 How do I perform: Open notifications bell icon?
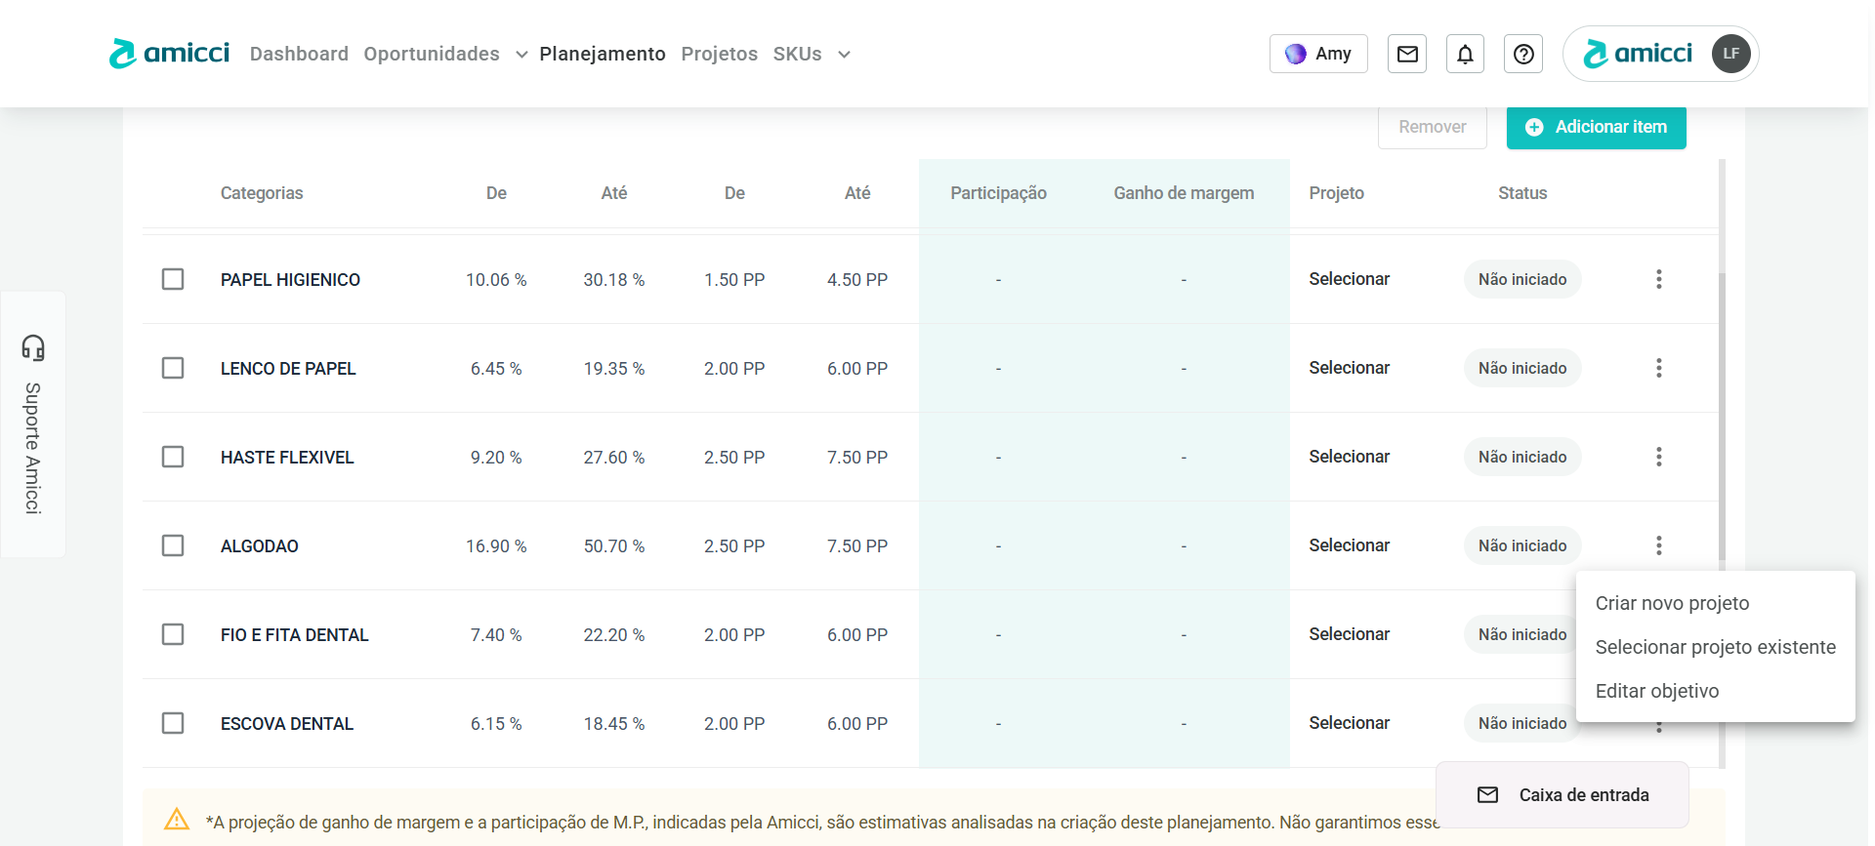click(x=1465, y=54)
